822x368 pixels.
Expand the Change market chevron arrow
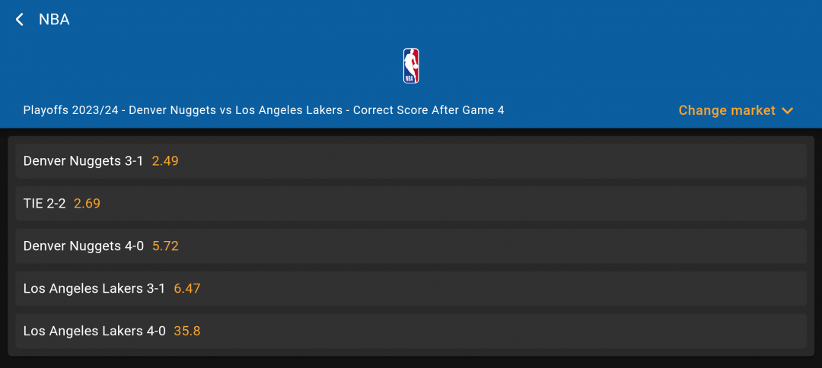[x=787, y=110]
